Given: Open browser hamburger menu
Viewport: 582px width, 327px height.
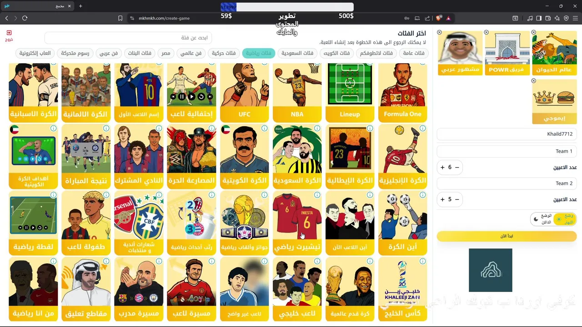Looking at the screenshot, I should click(x=575, y=18).
